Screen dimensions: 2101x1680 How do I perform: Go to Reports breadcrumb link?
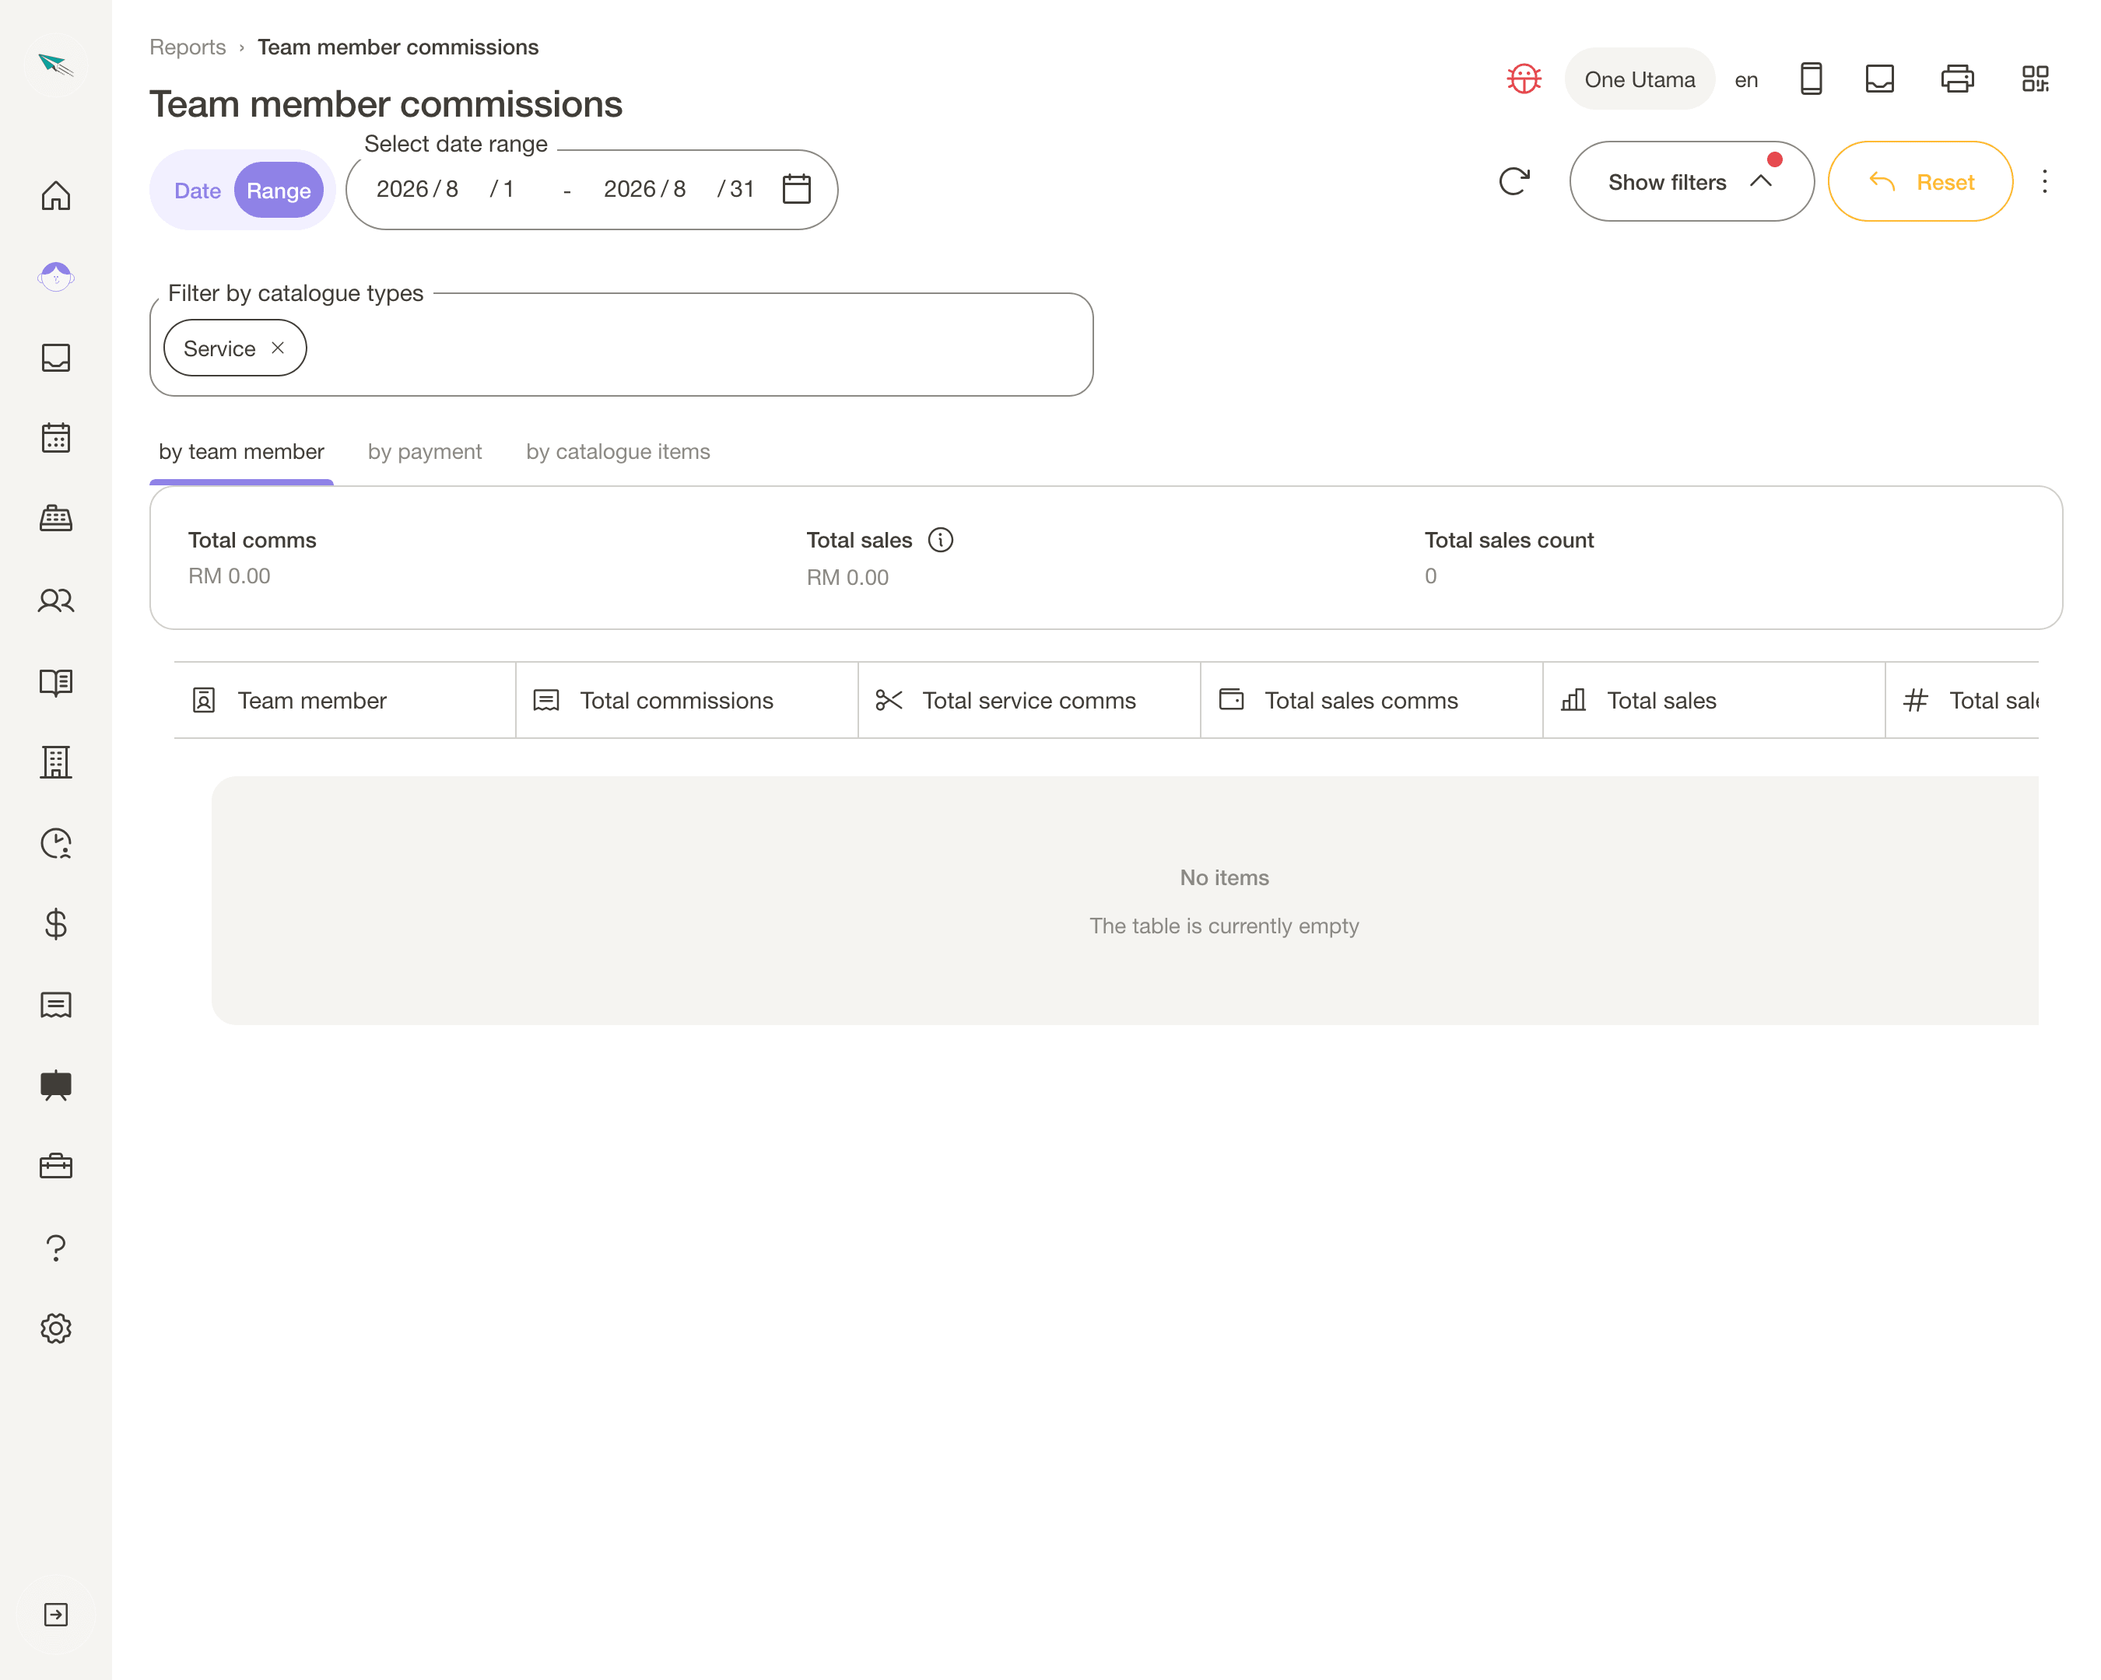coord(187,47)
